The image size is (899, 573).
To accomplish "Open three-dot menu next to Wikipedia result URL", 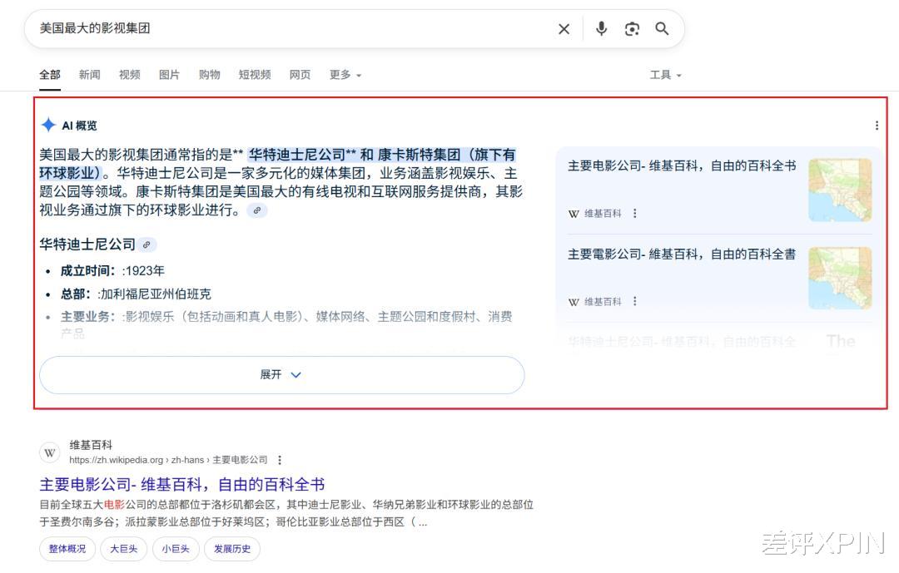I will coord(280,459).
